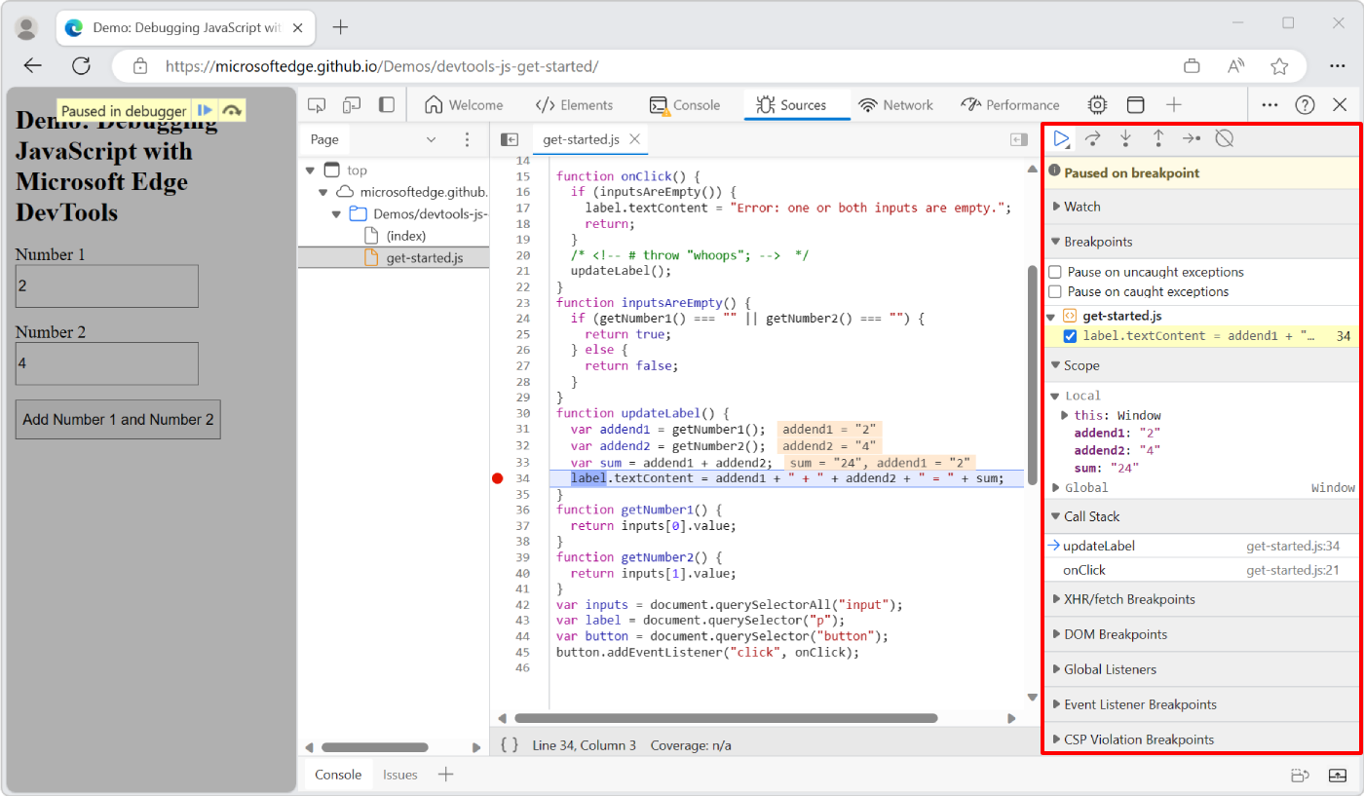Open the Format source braces icon
Viewport: 1364px width, 796px height.
coord(509,743)
